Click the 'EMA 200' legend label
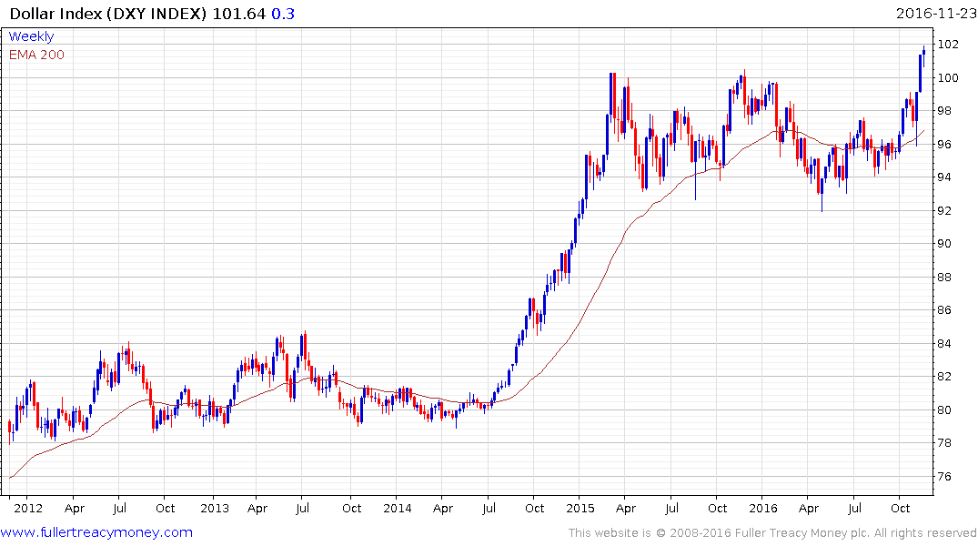 pyautogui.click(x=36, y=55)
